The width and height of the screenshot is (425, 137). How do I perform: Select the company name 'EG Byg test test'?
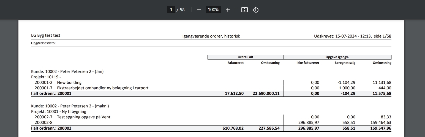46,36
